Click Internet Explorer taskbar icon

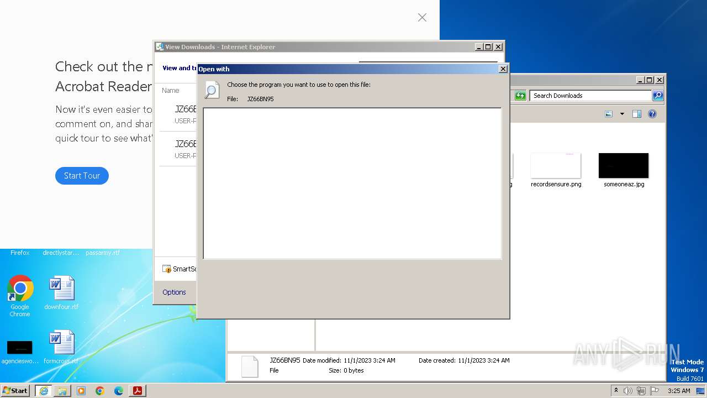pyautogui.click(x=43, y=391)
